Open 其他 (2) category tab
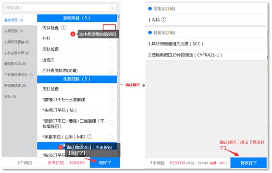The image size is (272, 173). click(19, 97)
